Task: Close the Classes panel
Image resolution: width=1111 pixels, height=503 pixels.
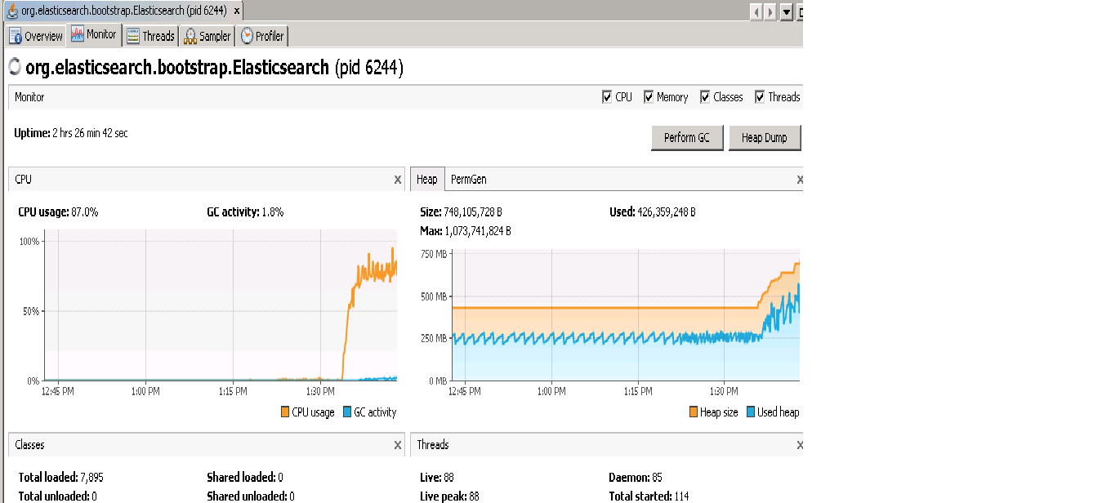Action: [x=398, y=445]
